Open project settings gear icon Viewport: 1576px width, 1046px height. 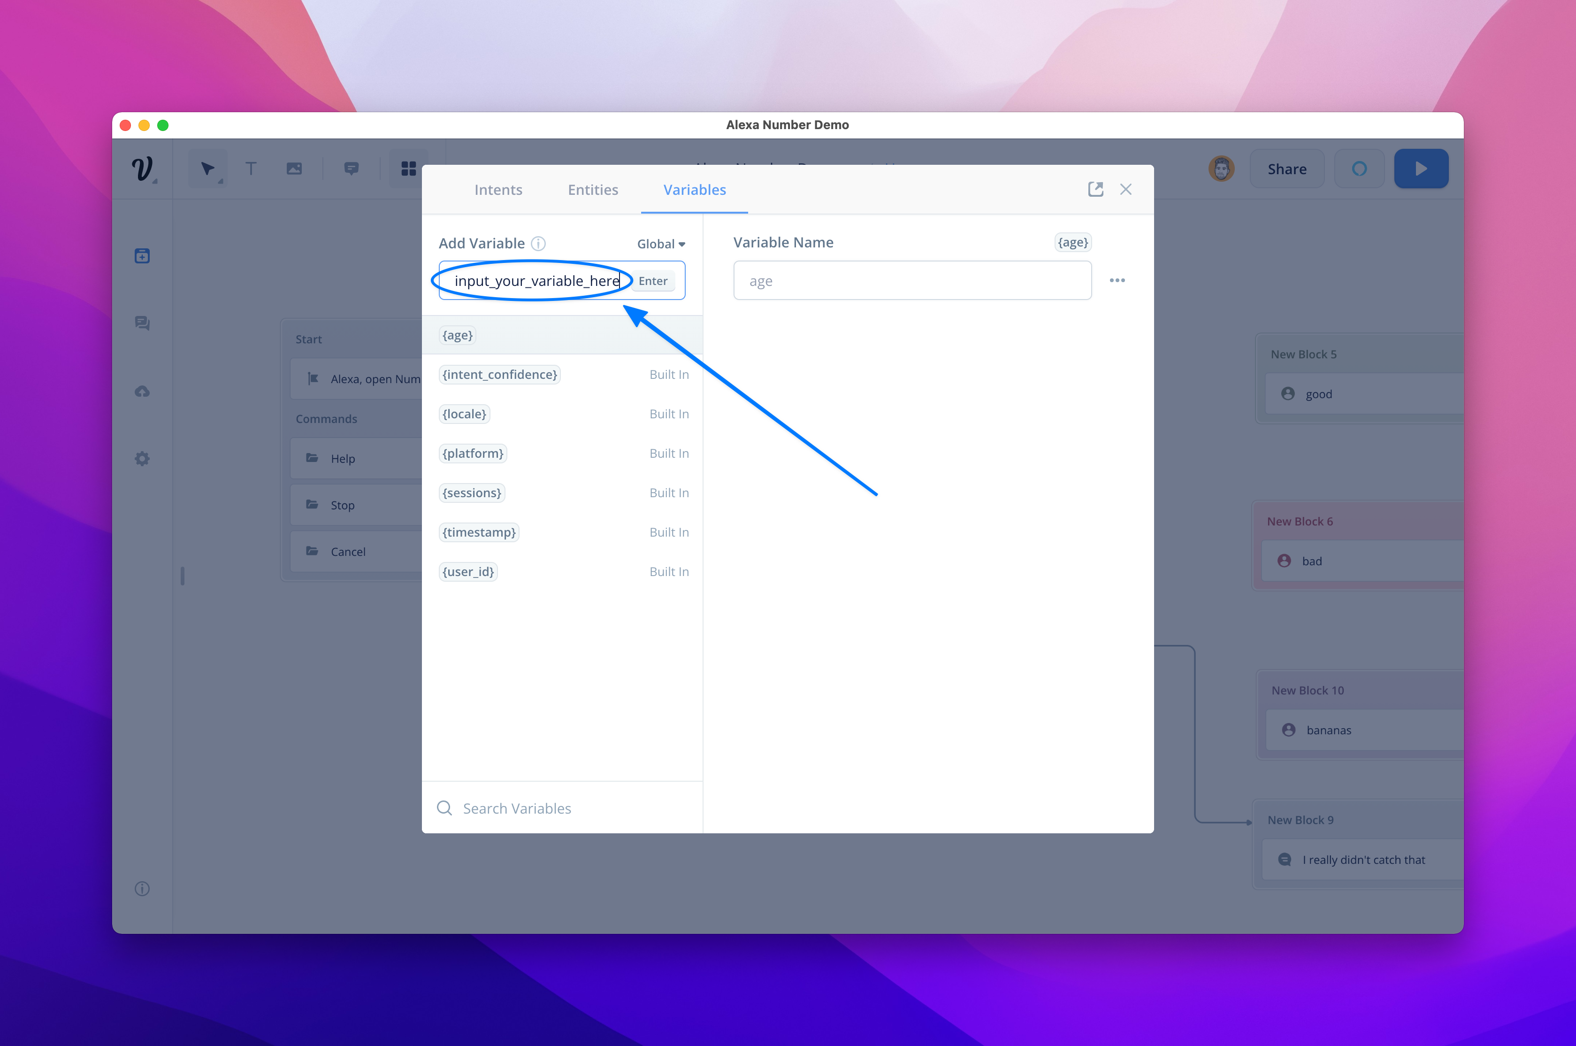pyautogui.click(x=142, y=459)
